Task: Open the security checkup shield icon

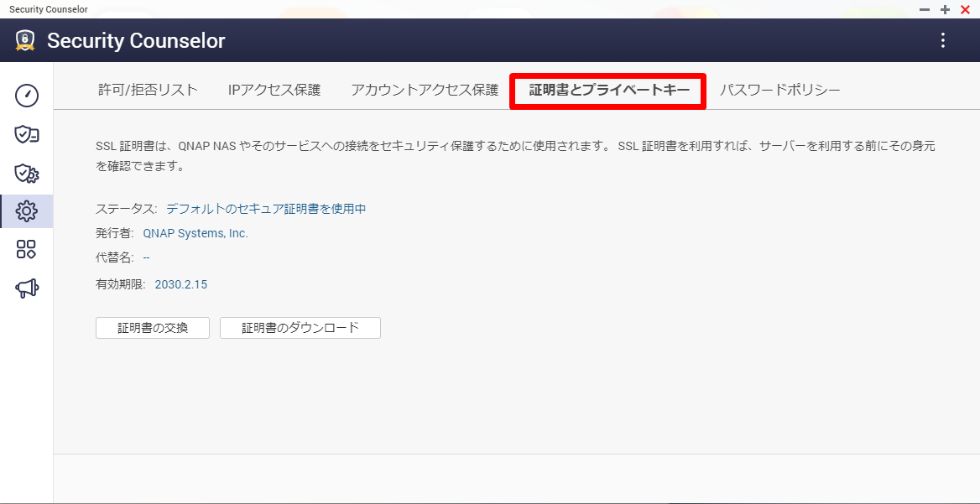Action: (x=26, y=134)
